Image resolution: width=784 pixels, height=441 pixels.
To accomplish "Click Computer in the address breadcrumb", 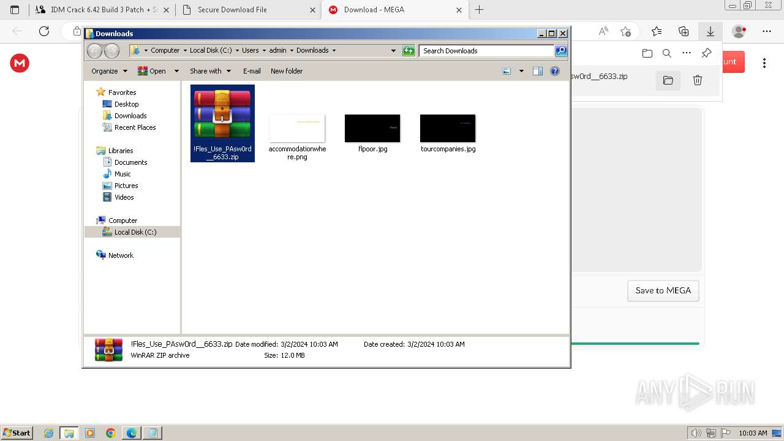I will [165, 51].
